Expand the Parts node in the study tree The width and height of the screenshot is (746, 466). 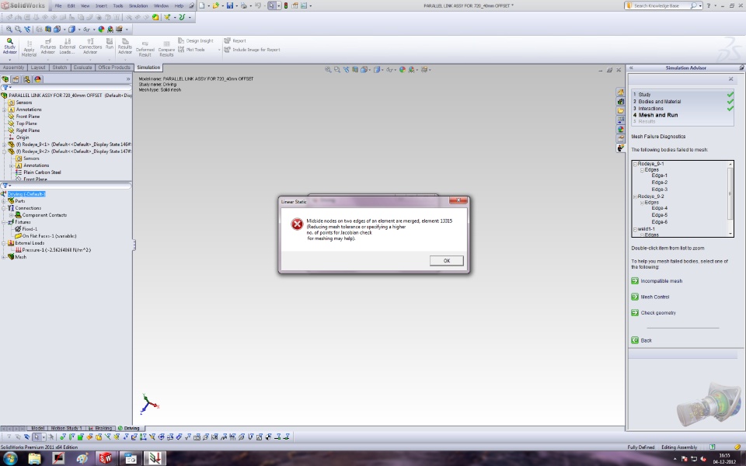4,201
